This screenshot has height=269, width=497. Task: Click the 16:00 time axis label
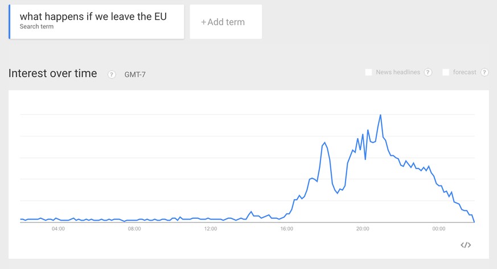coord(286,229)
